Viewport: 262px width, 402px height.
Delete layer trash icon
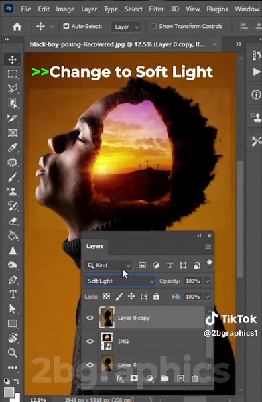click(x=195, y=378)
